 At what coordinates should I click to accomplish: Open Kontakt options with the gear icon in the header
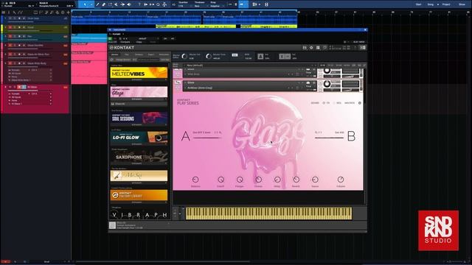click(x=311, y=47)
